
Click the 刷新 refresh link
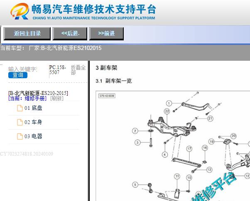pos(57,98)
